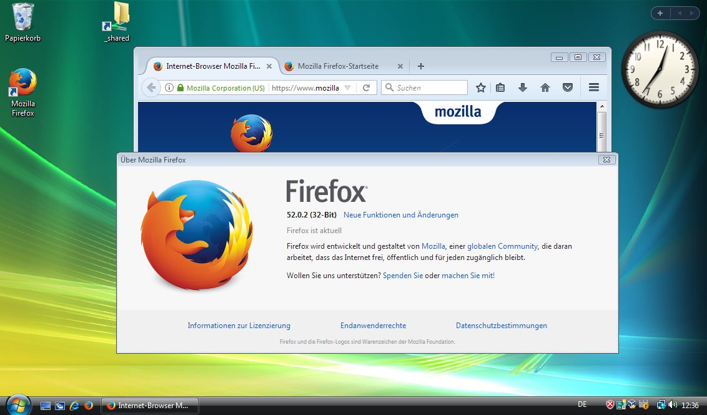Select the Mozilla Firefox desktop shortcut
This screenshot has width=707, height=415.
(x=22, y=92)
